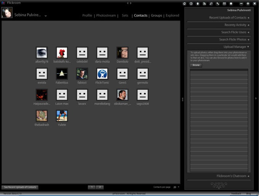Open contact germolo avatar
The width and height of the screenshot is (259, 196).
pyautogui.click(x=142, y=74)
